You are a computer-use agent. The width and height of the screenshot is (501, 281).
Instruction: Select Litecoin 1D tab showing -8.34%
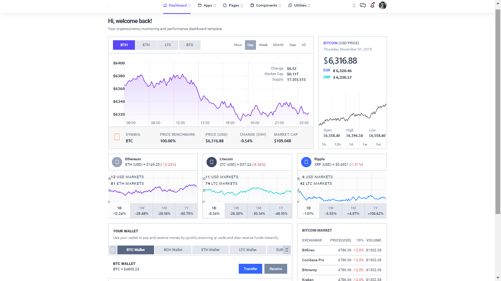point(214,211)
